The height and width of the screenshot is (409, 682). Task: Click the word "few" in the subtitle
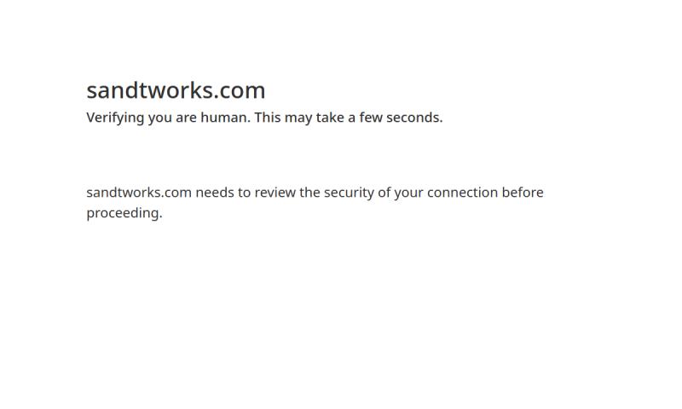(x=371, y=118)
